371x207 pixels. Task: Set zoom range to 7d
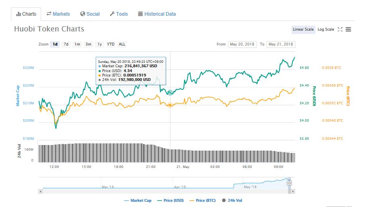click(66, 44)
